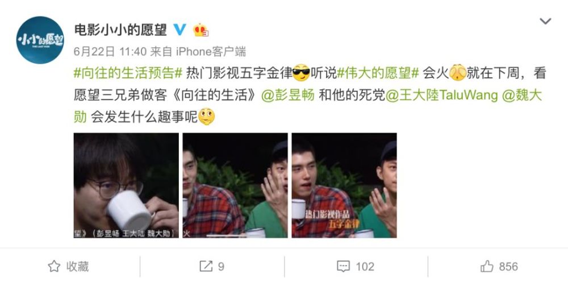
Task: Open third thumbnail with 五字金律 caption
Action: [x=344, y=185]
